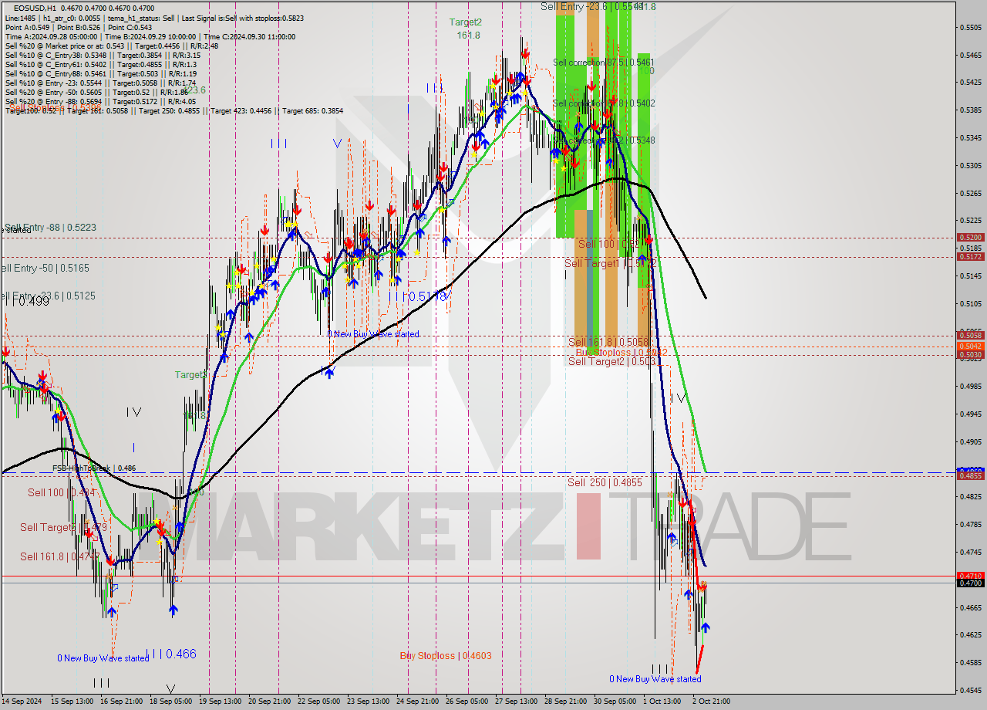Click 'Sell %20 @ Market price or at: 0.543' line
The height and width of the screenshot is (710, 987).
click(x=112, y=46)
